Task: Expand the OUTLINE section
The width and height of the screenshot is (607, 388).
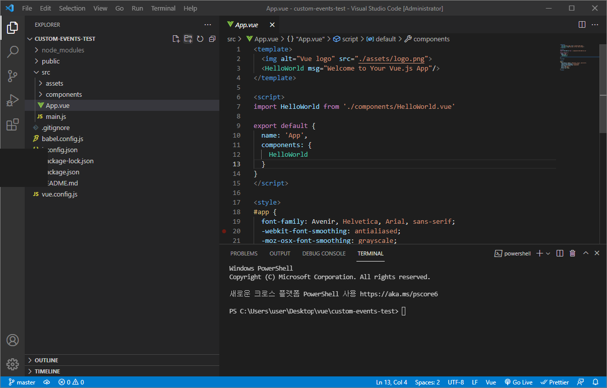Action: [x=122, y=360]
